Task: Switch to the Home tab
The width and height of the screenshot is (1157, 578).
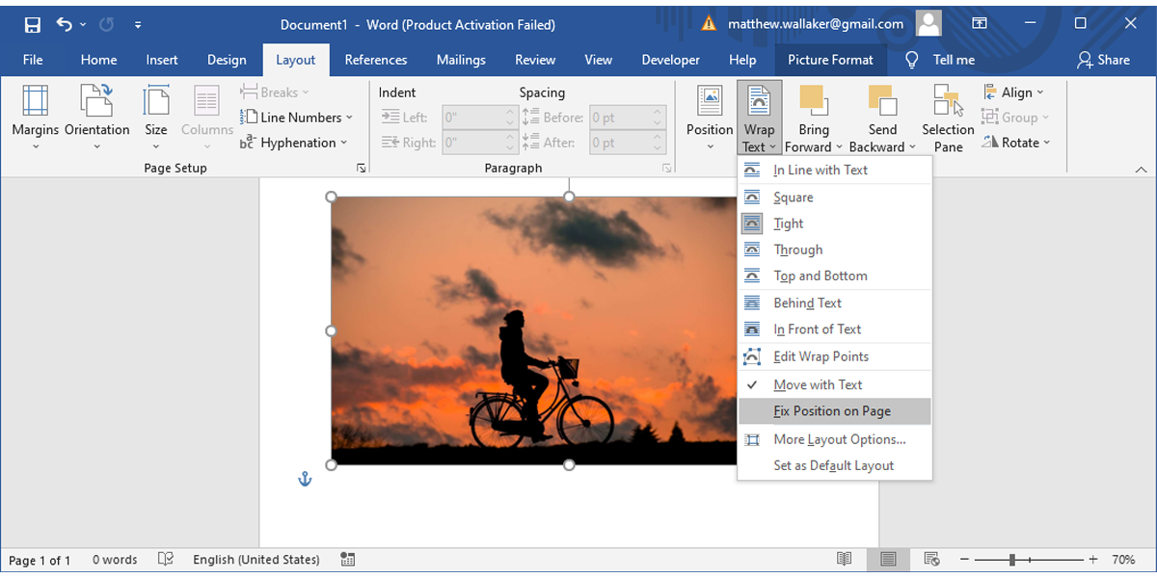Action: pos(98,60)
